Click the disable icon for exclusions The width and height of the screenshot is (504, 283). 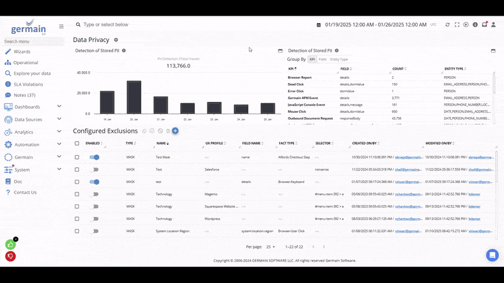point(160,131)
